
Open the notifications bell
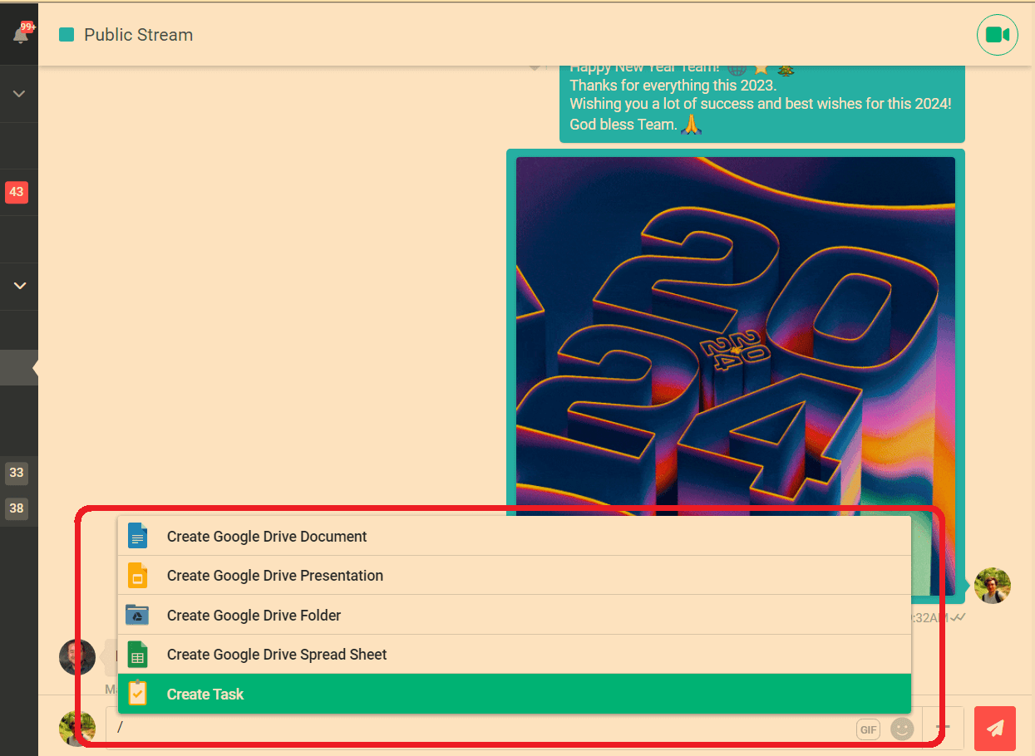pos(20,35)
